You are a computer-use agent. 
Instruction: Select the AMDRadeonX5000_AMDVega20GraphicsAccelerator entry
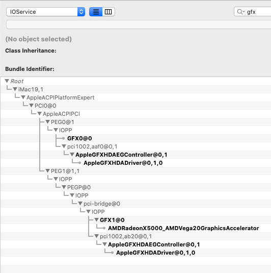coord(183,228)
